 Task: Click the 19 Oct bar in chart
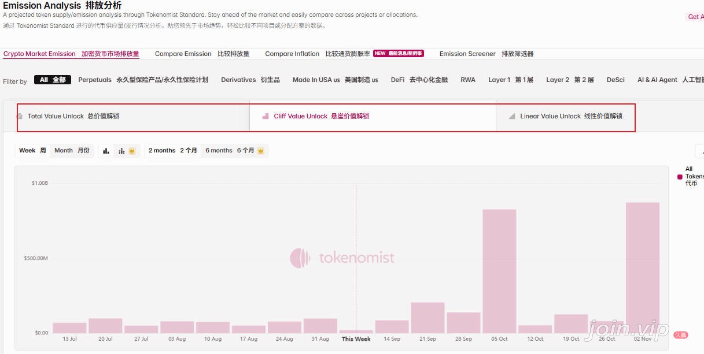[572, 324]
